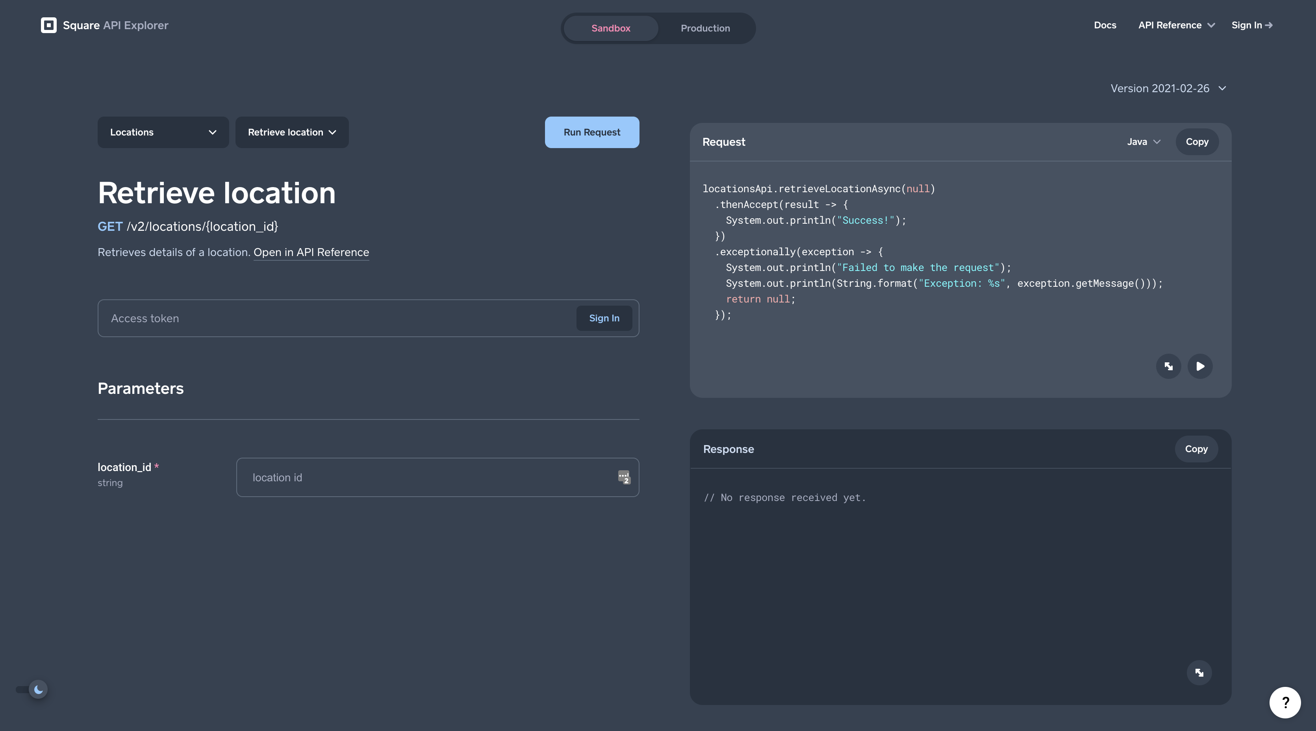1316x731 pixels.
Task: Click Sign In button near access token
Action: [604, 318]
